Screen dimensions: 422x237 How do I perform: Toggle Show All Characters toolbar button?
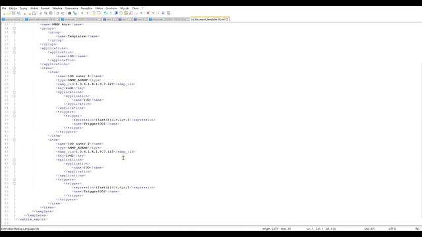click(x=110, y=13)
